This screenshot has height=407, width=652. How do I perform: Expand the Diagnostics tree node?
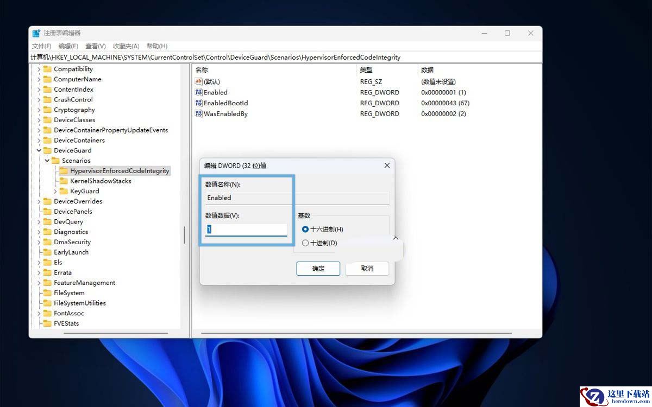[39, 232]
